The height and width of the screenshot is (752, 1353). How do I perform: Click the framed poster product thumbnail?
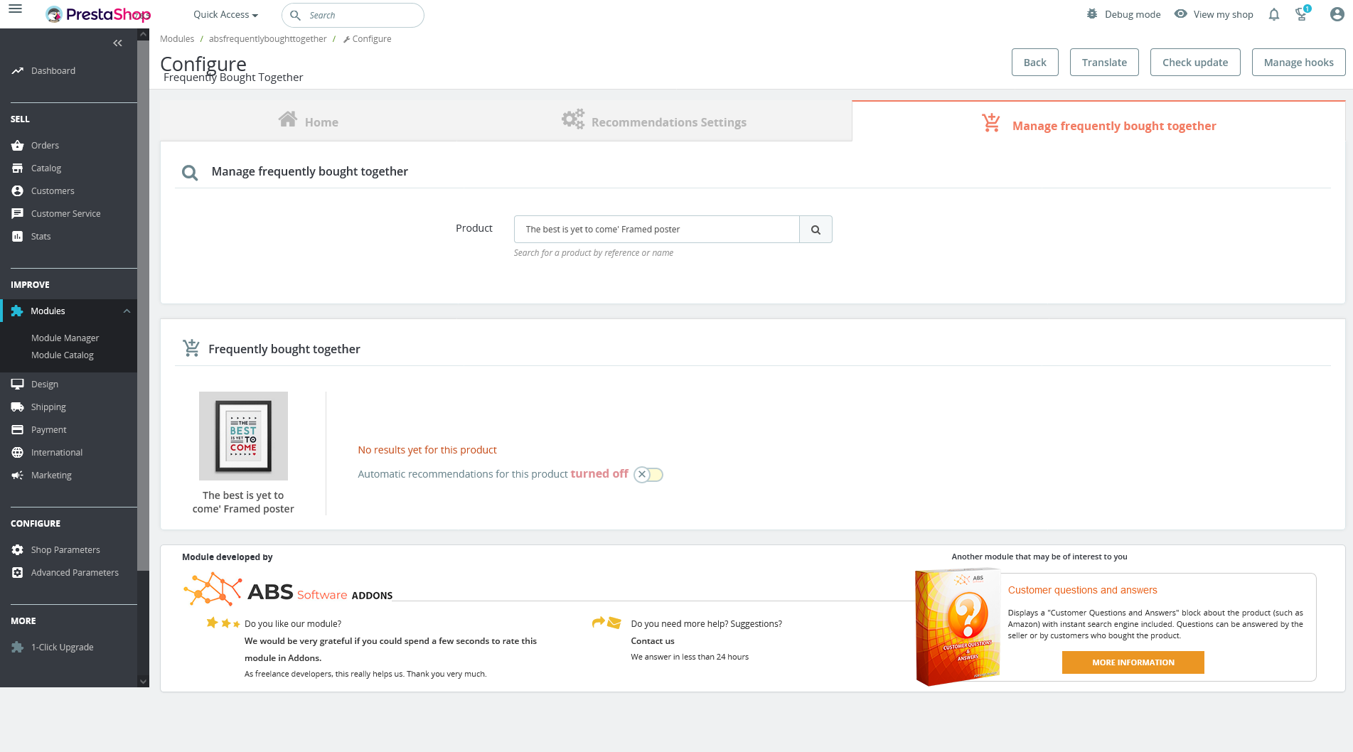coord(243,436)
